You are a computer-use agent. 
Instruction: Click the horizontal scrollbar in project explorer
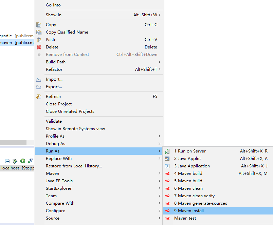click(13, 143)
